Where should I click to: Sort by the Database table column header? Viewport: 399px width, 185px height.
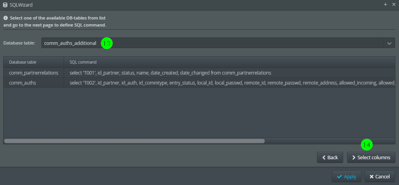34,62
